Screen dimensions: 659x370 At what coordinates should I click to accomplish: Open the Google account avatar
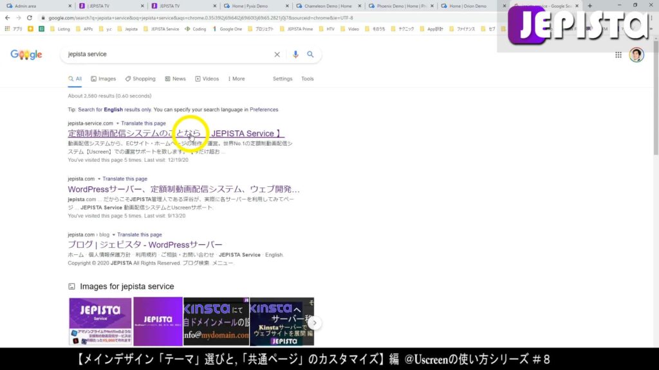[636, 55]
